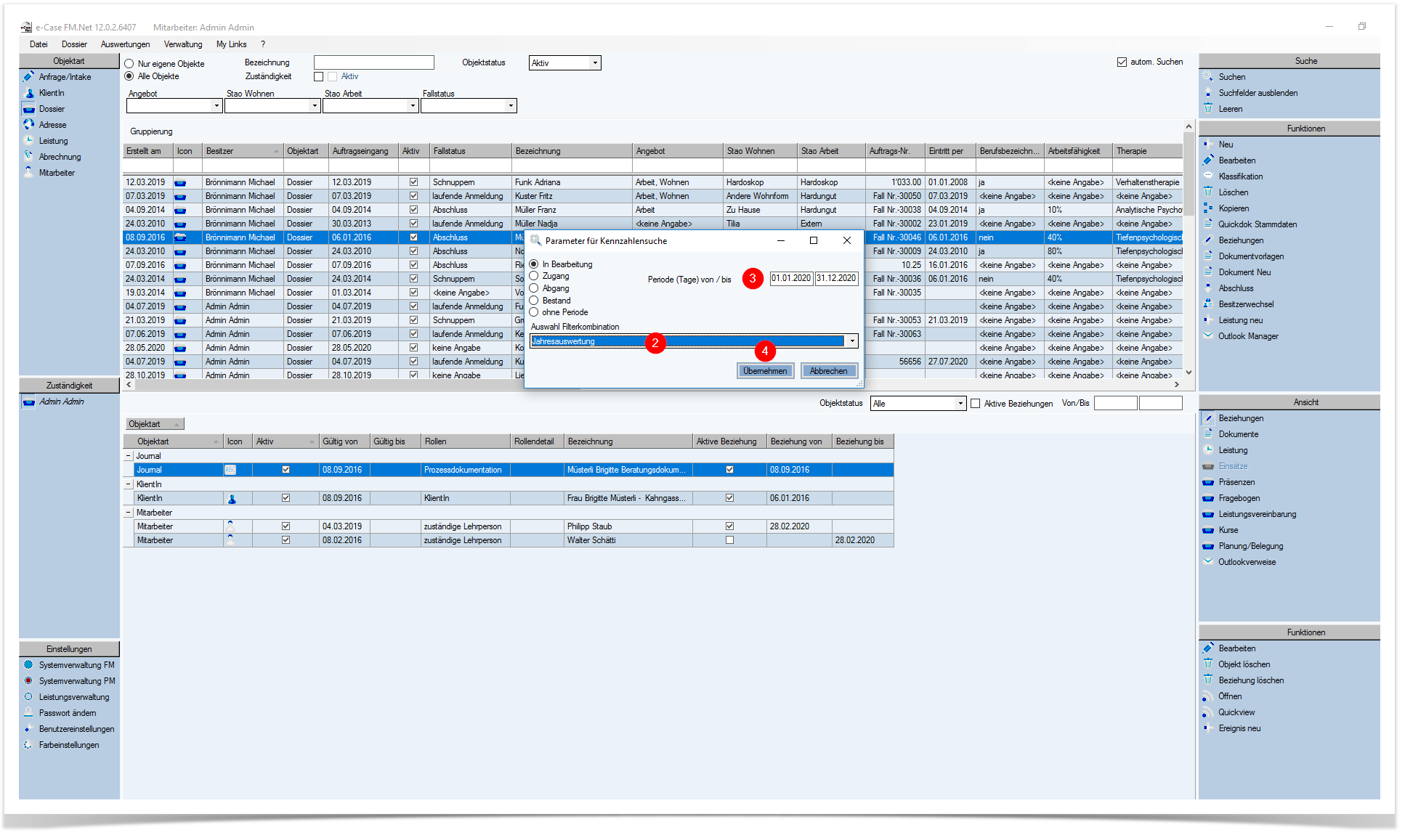Click the period start date field 01.01.2020
1405x835 pixels.
[x=791, y=278]
